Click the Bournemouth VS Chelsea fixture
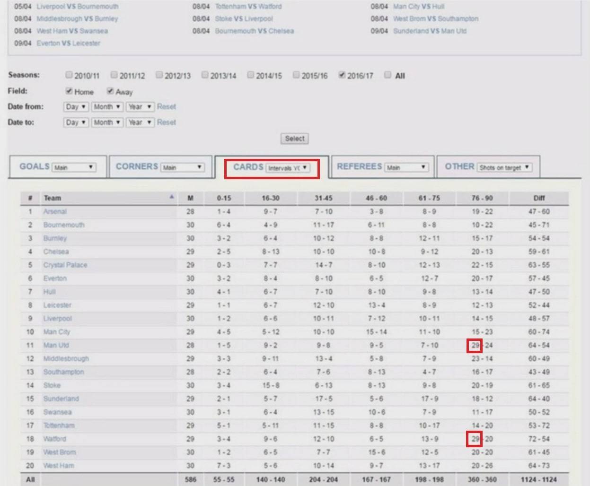 [x=254, y=31]
